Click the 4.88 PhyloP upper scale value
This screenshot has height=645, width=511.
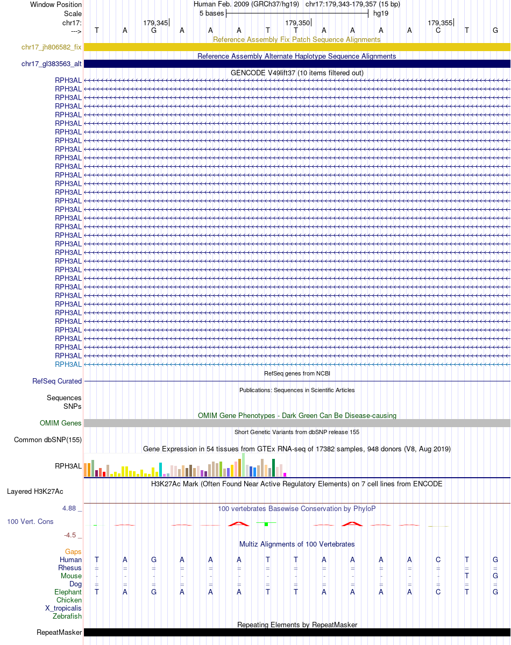69,508
